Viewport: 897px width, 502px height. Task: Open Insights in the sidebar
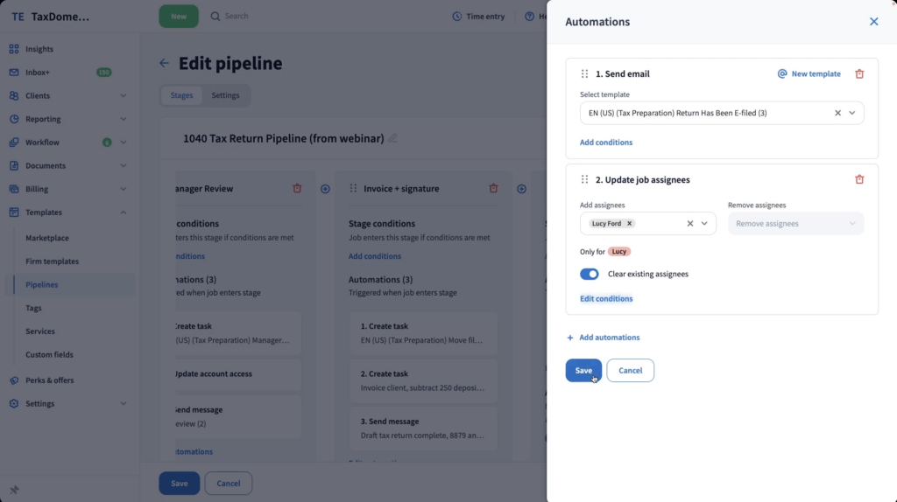pyautogui.click(x=39, y=49)
